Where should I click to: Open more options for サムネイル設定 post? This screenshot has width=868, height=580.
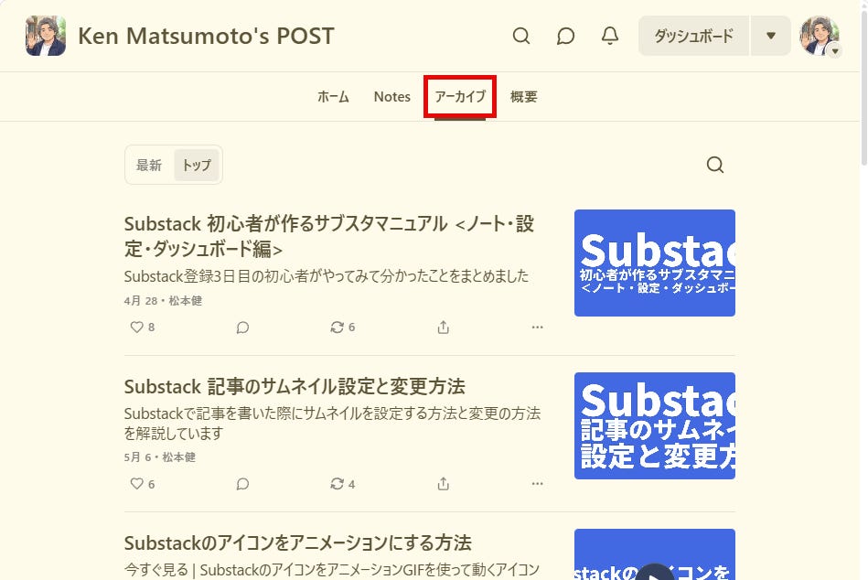tap(537, 484)
